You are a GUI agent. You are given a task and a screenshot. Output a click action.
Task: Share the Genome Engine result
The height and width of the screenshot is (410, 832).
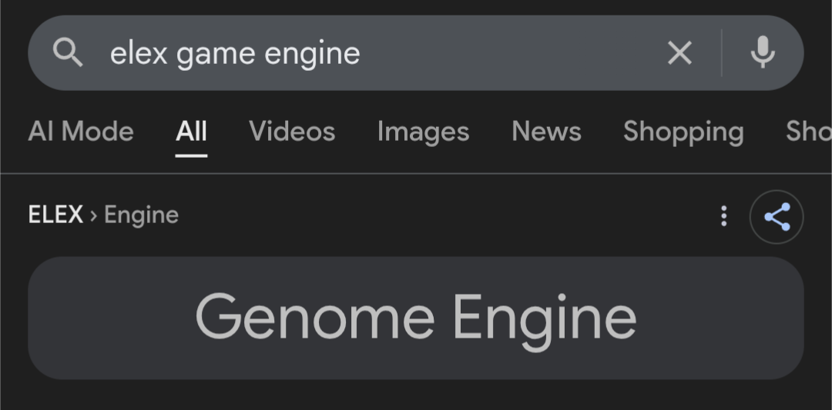777,216
